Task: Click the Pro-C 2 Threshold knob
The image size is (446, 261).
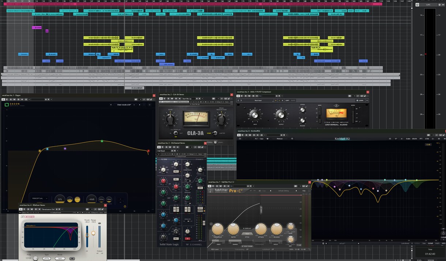Action: (218, 229)
